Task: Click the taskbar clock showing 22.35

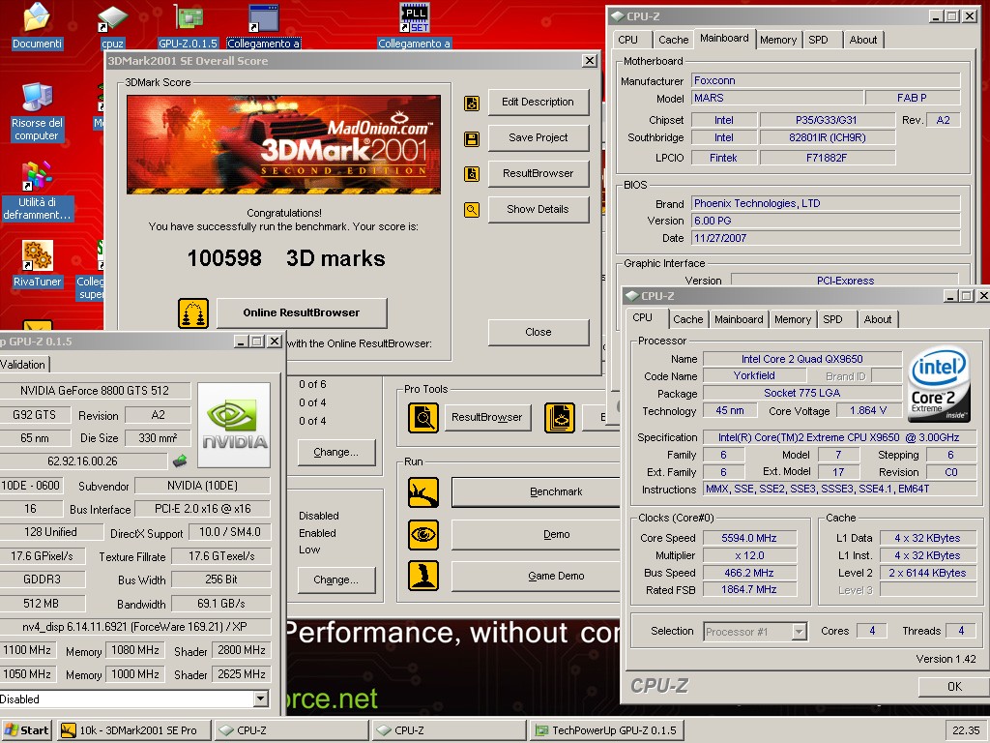Action: (966, 730)
